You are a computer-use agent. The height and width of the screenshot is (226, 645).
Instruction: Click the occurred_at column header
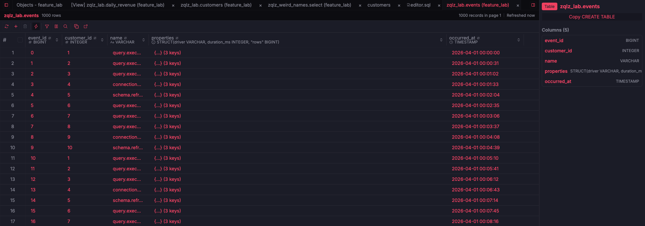point(485,40)
